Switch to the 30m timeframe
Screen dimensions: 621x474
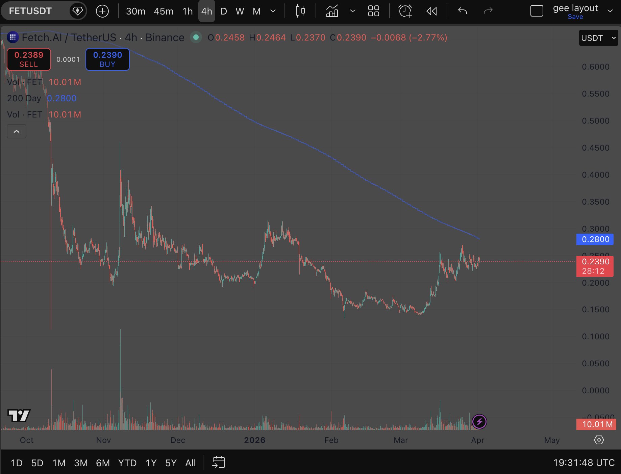(x=135, y=11)
